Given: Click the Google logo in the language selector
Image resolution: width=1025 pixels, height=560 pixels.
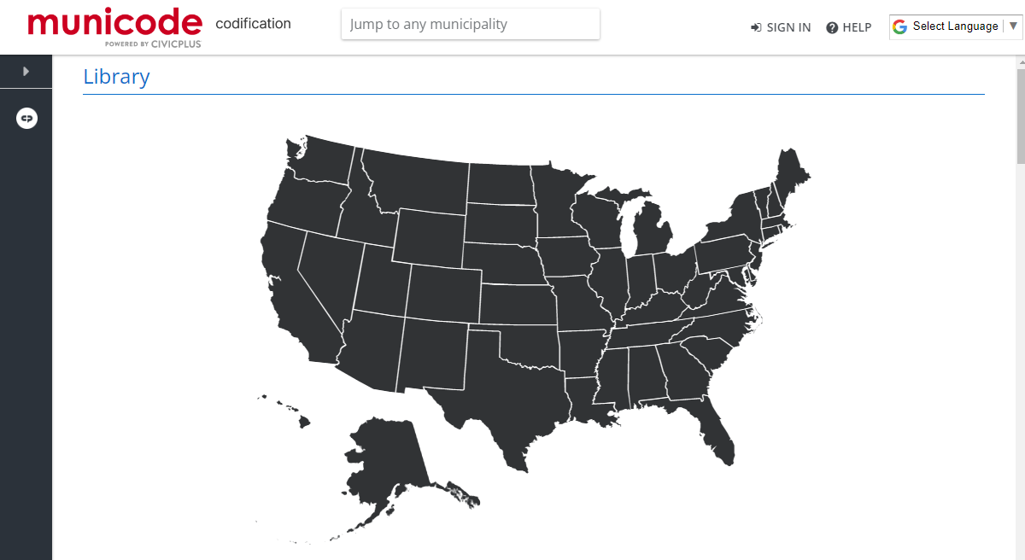Looking at the screenshot, I should point(899,26).
